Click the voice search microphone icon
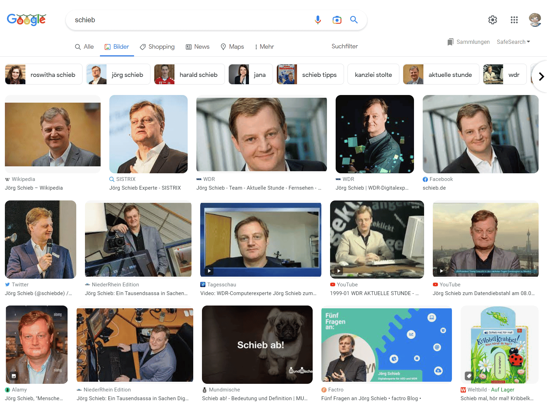547x404 pixels. 318,20
